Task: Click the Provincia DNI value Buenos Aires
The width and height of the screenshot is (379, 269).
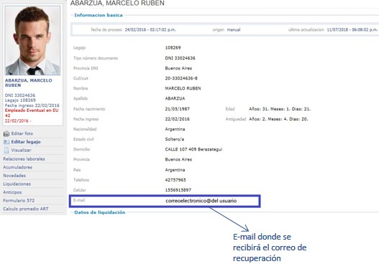Action: 178,68
